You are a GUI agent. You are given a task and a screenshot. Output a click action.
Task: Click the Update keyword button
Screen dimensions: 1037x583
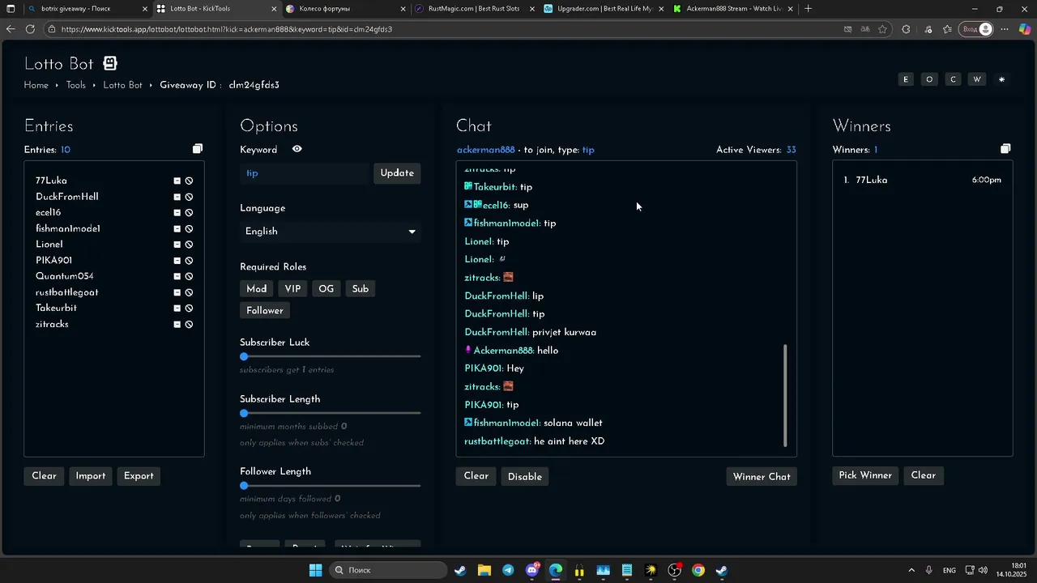pos(397,173)
